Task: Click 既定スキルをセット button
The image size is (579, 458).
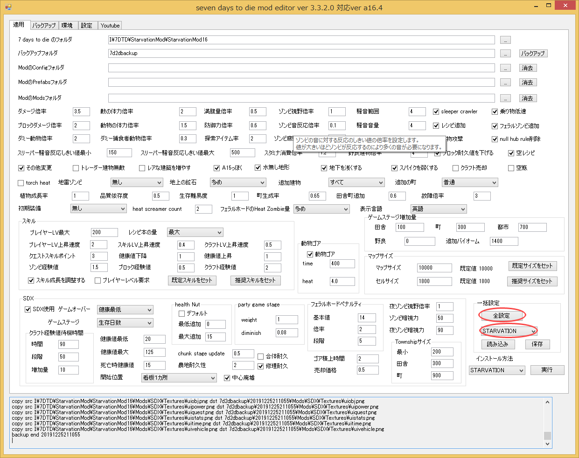Action: pyautogui.click(x=192, y=280)
